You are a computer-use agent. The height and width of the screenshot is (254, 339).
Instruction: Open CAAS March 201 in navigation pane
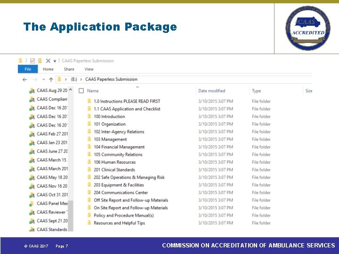tap(52, 168)
